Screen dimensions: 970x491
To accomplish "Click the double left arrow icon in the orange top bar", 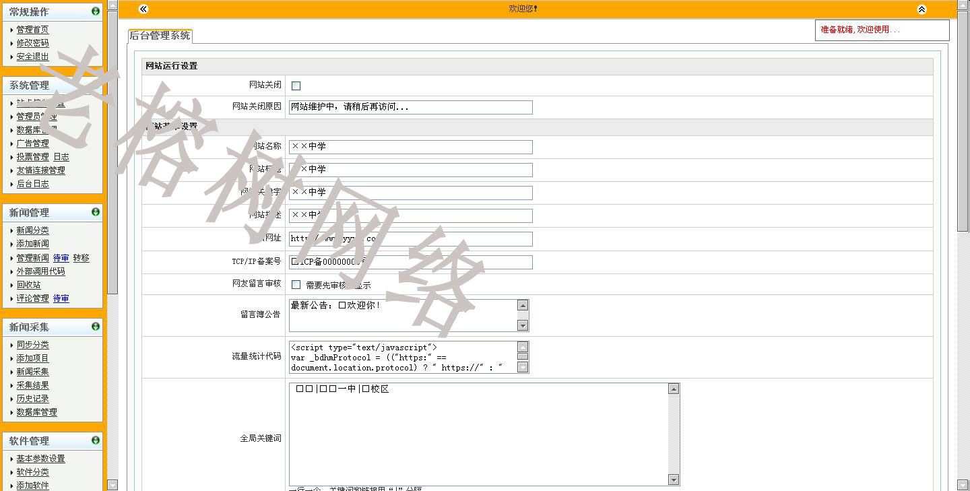I will pyautogui.click(x=143, y=9).
